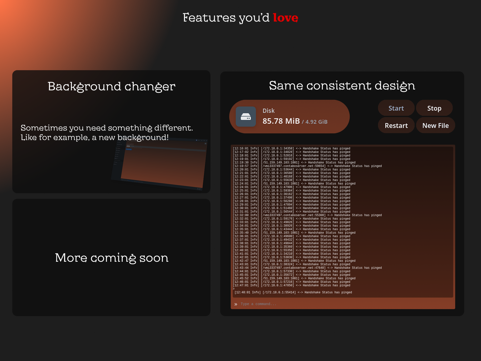
Task: Click 'Like for example, a new background!' text
Action: coord(95,137)
